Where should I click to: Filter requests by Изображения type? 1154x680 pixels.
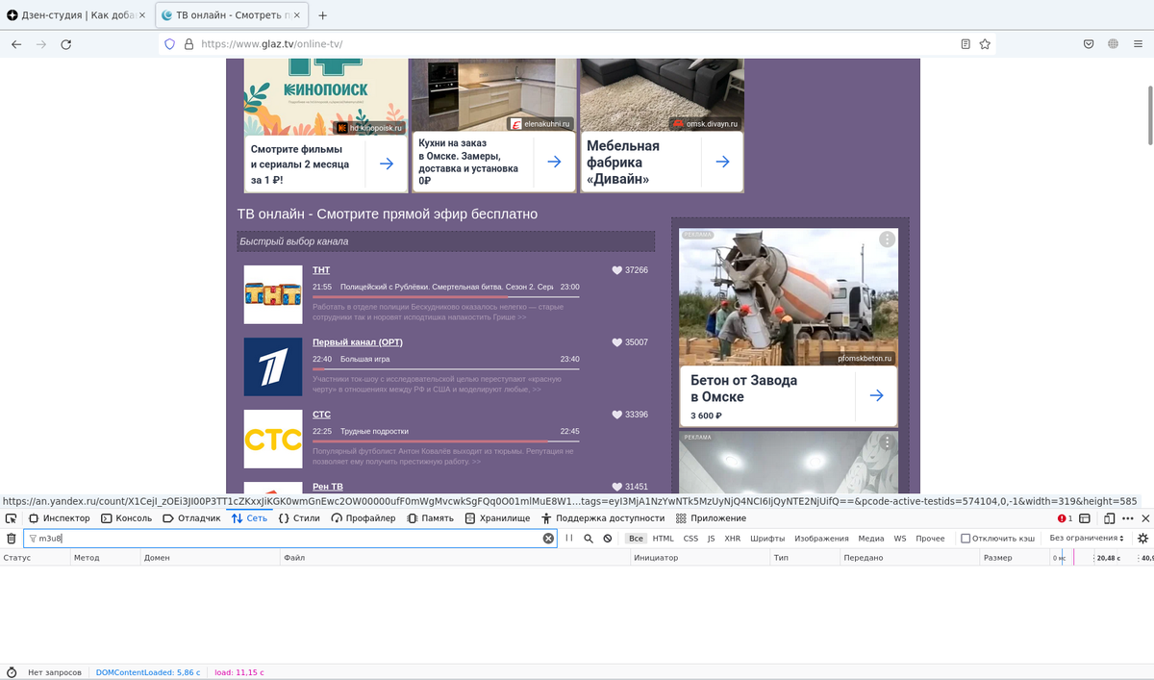822,539
